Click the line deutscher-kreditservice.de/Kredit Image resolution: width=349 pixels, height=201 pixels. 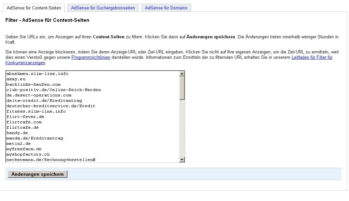point(51,106)
